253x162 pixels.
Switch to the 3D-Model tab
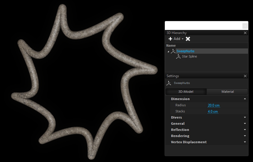186,92
